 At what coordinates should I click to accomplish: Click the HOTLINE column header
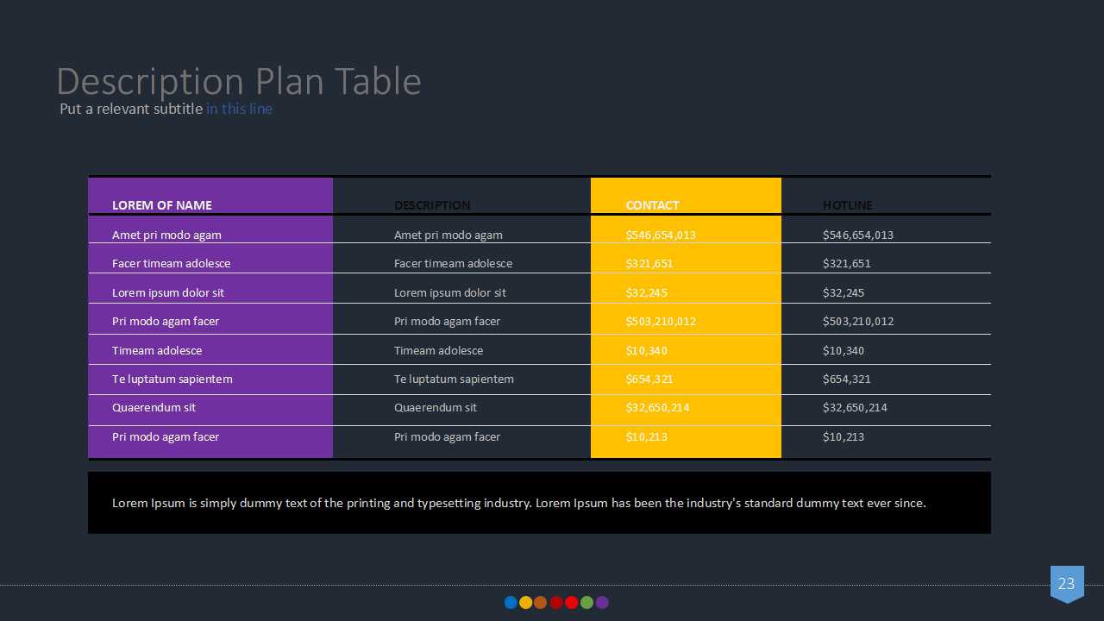coord(848,205)
